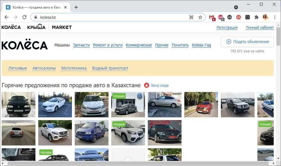Open a new browser tab
The width and height of the screenshot is (281, 166).
(76, 7)
